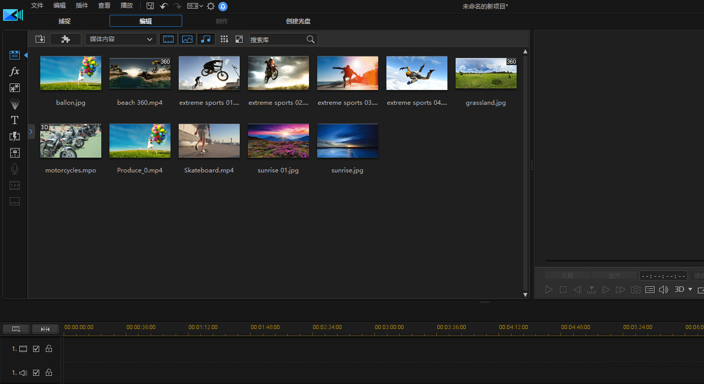
Task: Expand the 3D preview mode dropdown arrow
Action: point(690,289)
